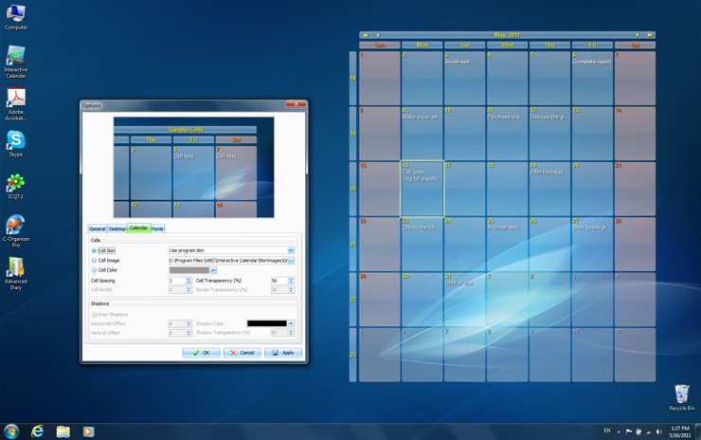Select May 19 cell with John Birthday
This screenshot has width=701, height=440.
point(549,189)
